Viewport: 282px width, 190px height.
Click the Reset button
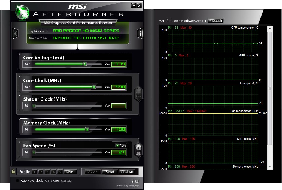point(110,172)
